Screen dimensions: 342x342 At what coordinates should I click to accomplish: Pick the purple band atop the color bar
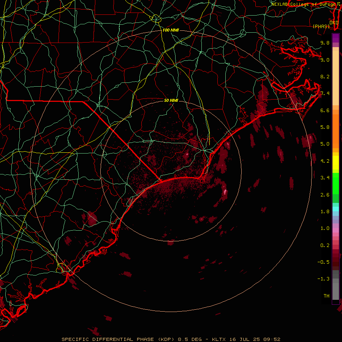(x=336, y=38)
